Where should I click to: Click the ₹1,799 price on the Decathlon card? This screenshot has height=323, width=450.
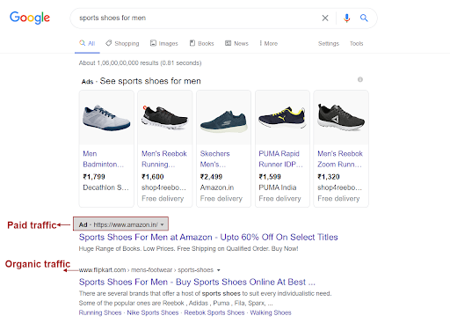point(94,177)
